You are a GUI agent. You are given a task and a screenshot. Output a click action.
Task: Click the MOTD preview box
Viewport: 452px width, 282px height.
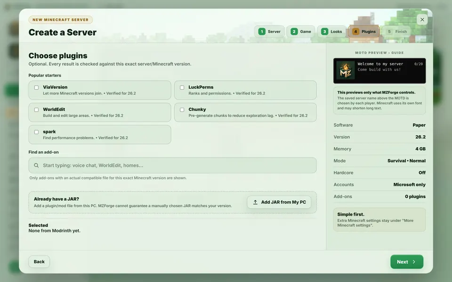click(x=379, y=71)
